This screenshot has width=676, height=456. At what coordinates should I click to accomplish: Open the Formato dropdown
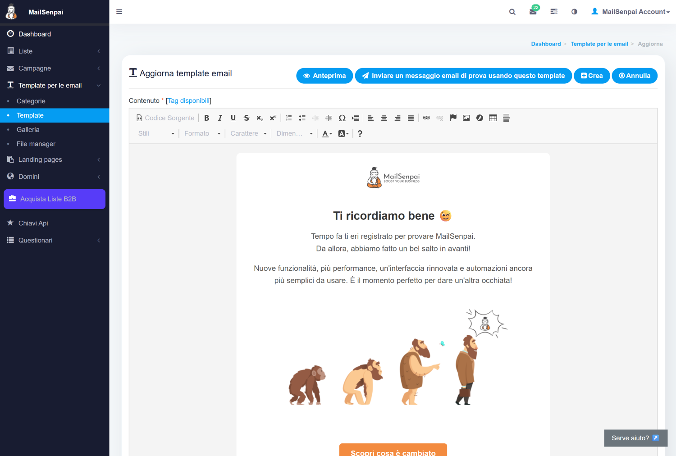(202, 133)
